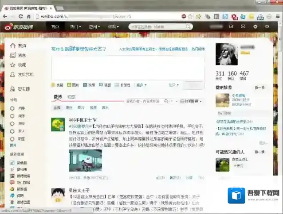Follow suggested user with +关注 button
Image resolution: width=283 pixels, height=214 pixels.
coord(238,166)
